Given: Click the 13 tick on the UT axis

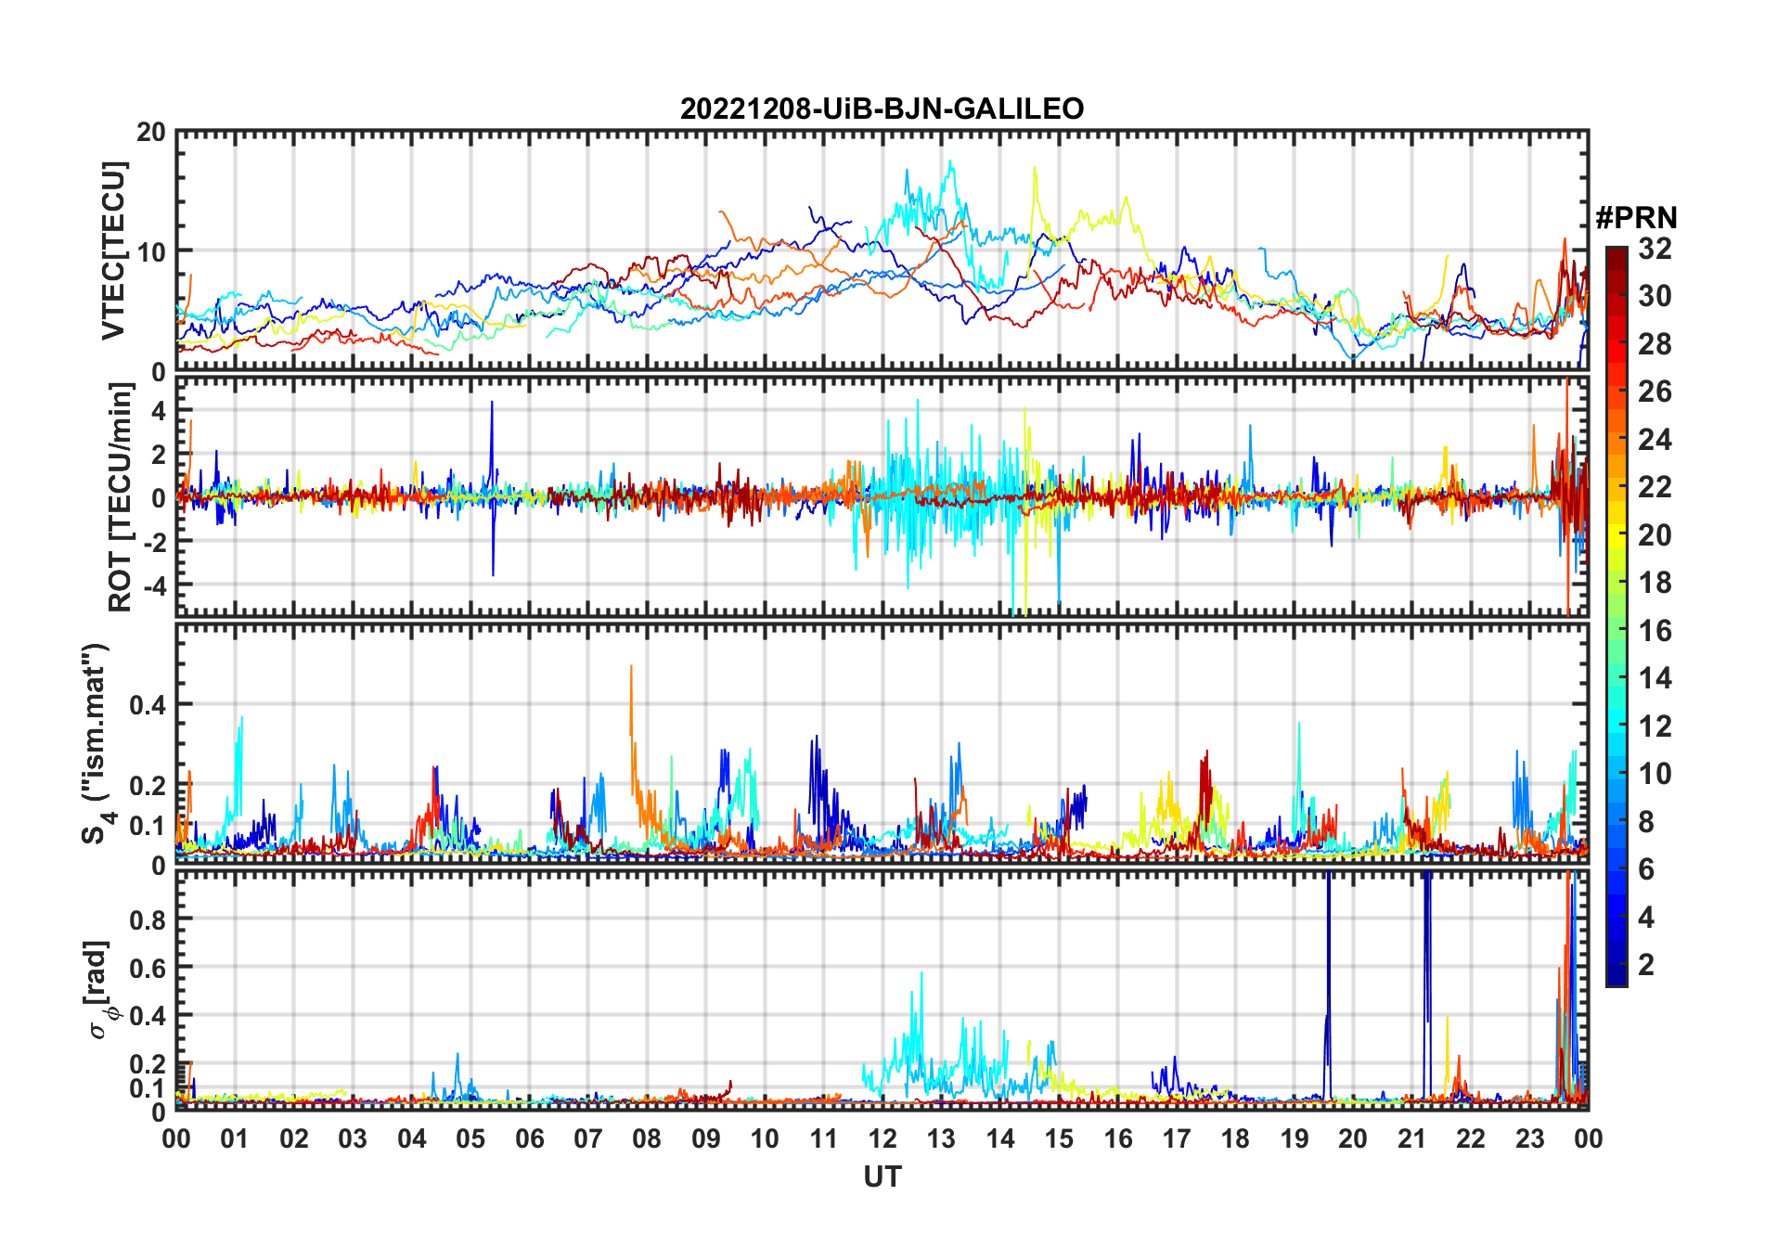Looking at the screenshot, I should coord(941,1138).
